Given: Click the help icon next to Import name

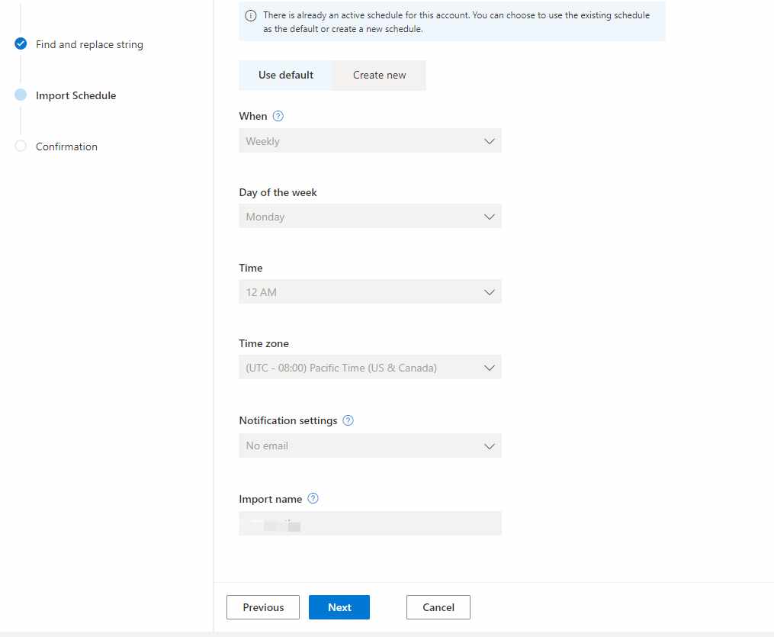Looking at the screenshot, I should point(313,498).
